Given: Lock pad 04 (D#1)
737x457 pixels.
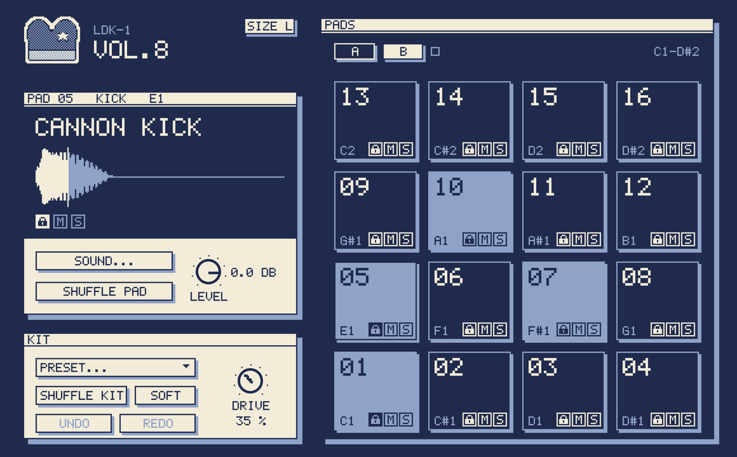Looking at the screenshot, I should [x=658, y=420].
